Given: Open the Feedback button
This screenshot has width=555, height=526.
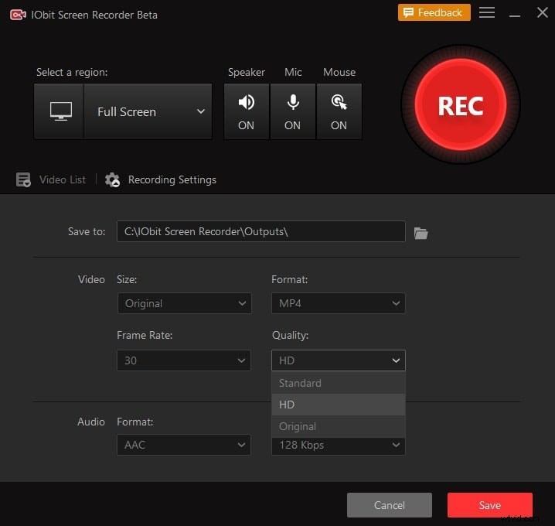Looking at the screenshot, I should pos(434,12).
